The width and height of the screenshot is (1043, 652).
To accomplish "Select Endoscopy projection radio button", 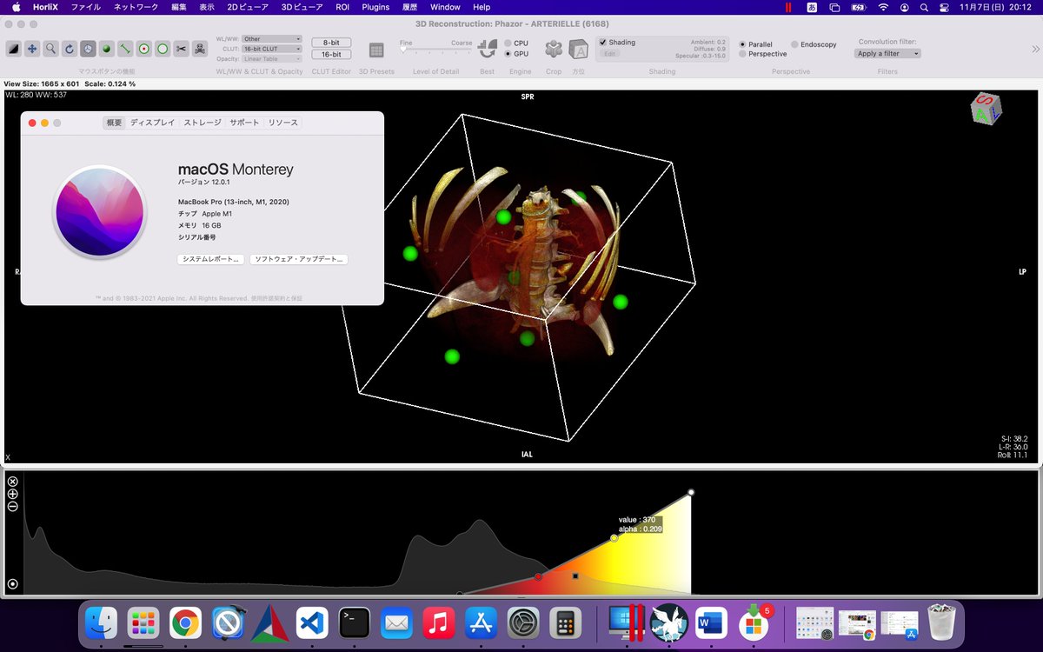I will click(794, 43).
